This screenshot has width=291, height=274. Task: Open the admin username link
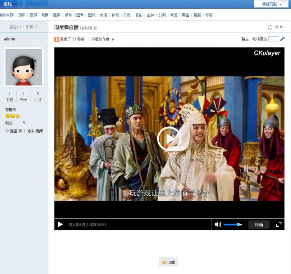(x=9, y=39)
